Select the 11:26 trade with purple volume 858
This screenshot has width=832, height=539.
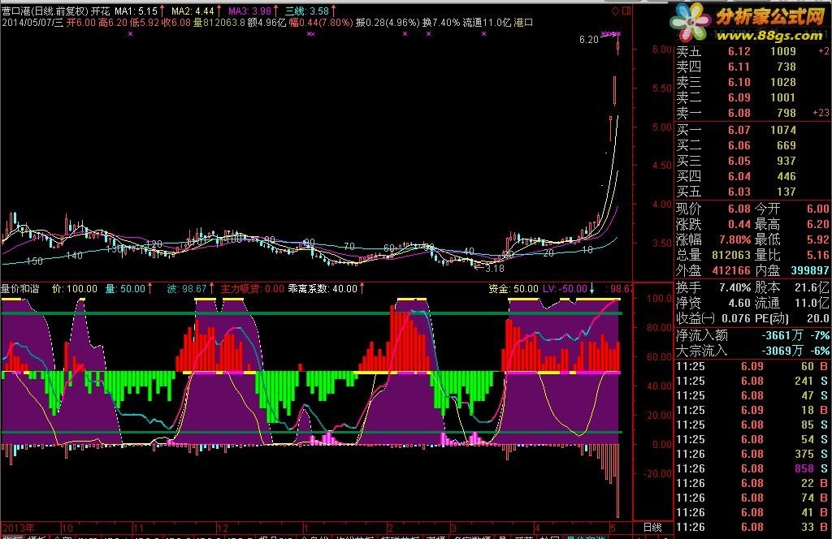pyautogui.click(x=752, y=468)
